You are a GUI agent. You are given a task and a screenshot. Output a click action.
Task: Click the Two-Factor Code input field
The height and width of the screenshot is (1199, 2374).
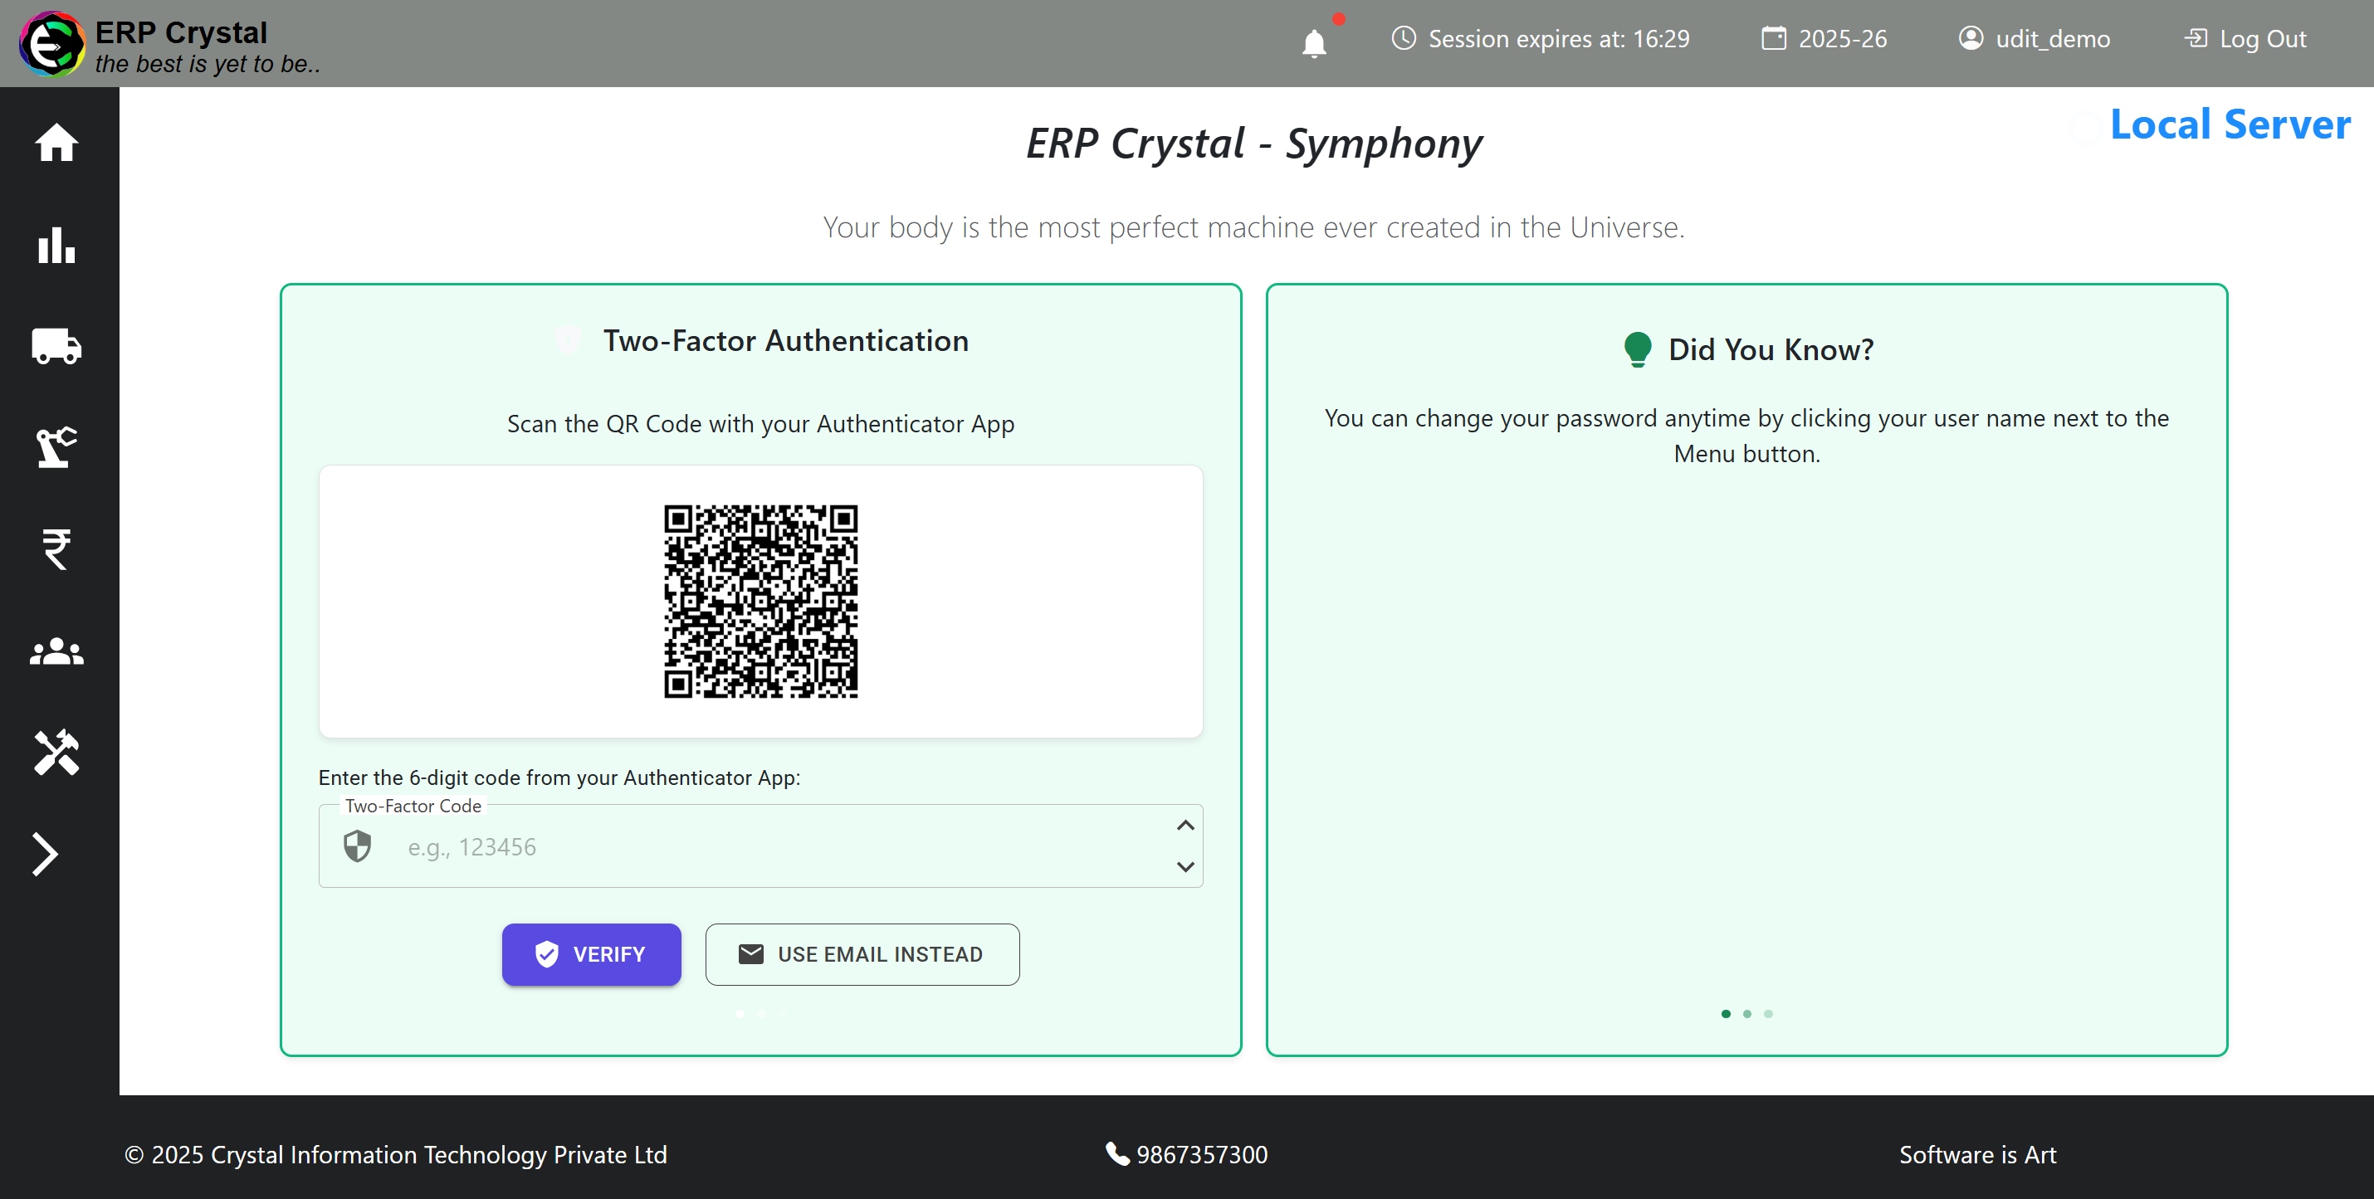[x=774, y=847]
